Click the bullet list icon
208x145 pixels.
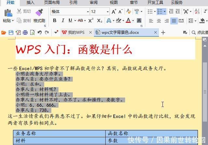(x=150, y=12)
